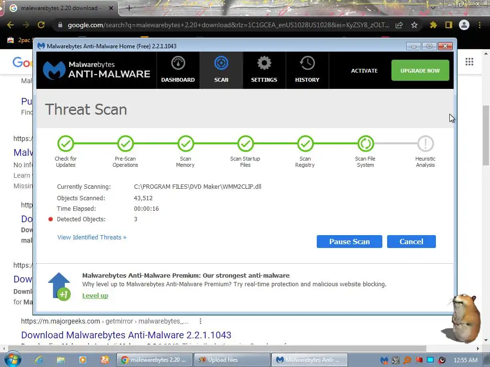490x367 pixels.
Task: Open the Settings tab
Action: pos(264,70)
